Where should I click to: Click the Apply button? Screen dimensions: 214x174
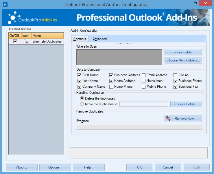(197, 167)
